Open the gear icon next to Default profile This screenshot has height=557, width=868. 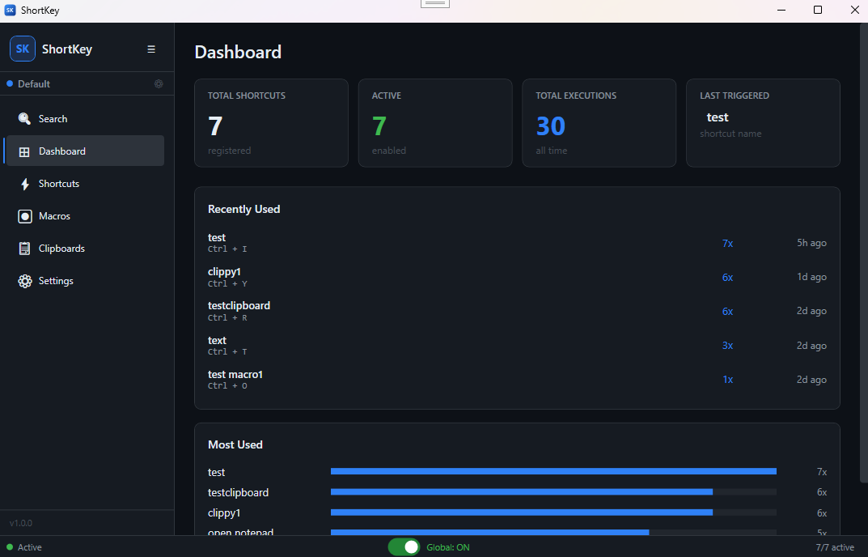(x=159, y=83)
